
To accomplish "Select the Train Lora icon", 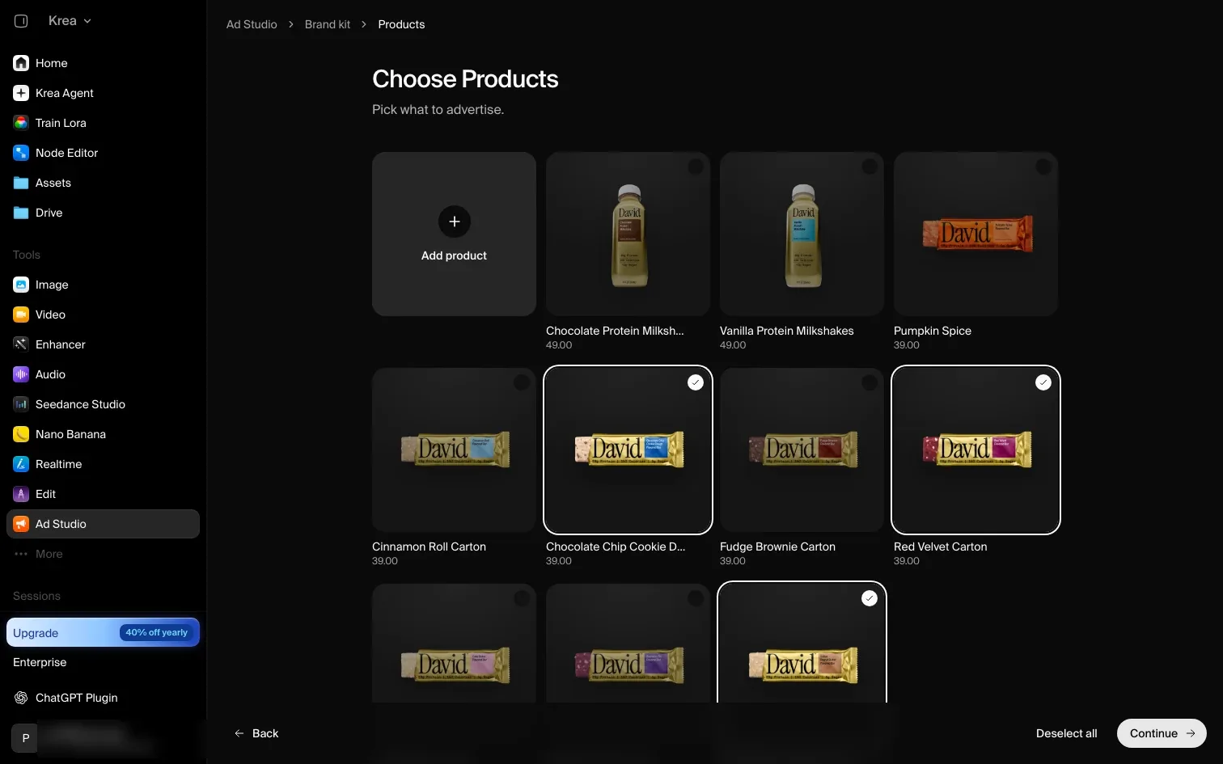I will pos(21,123).
